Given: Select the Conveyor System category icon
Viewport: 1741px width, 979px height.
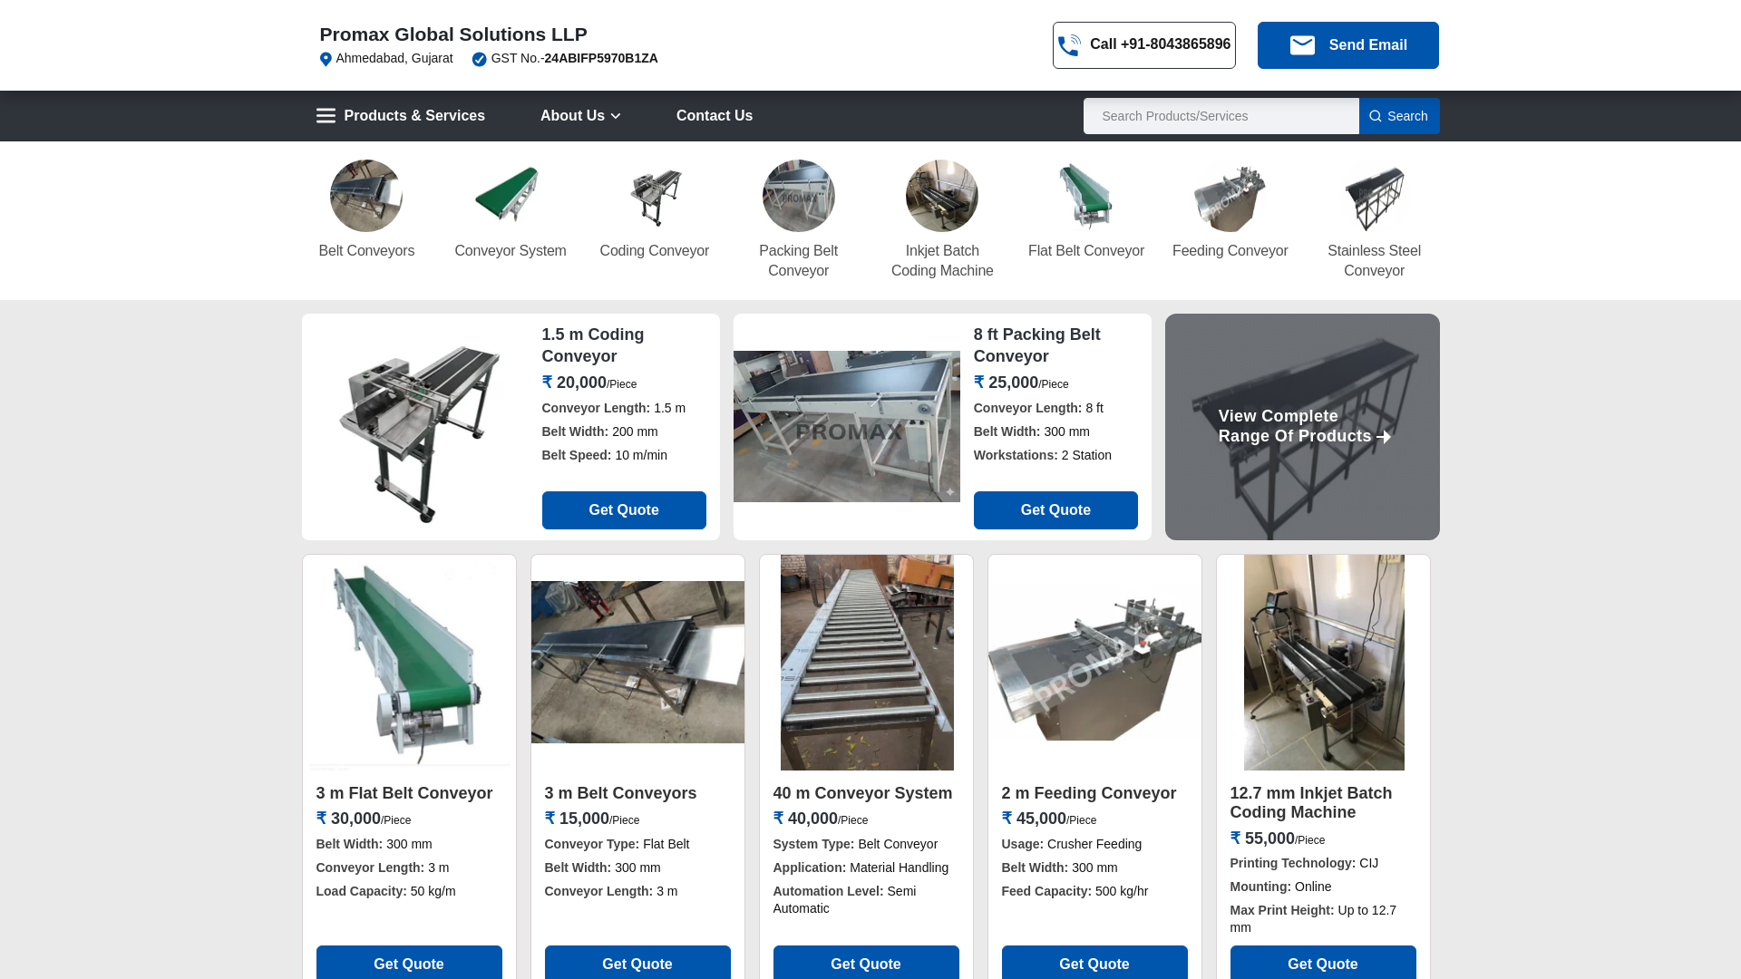Looking at the screenshot, I should coord(511,196).
